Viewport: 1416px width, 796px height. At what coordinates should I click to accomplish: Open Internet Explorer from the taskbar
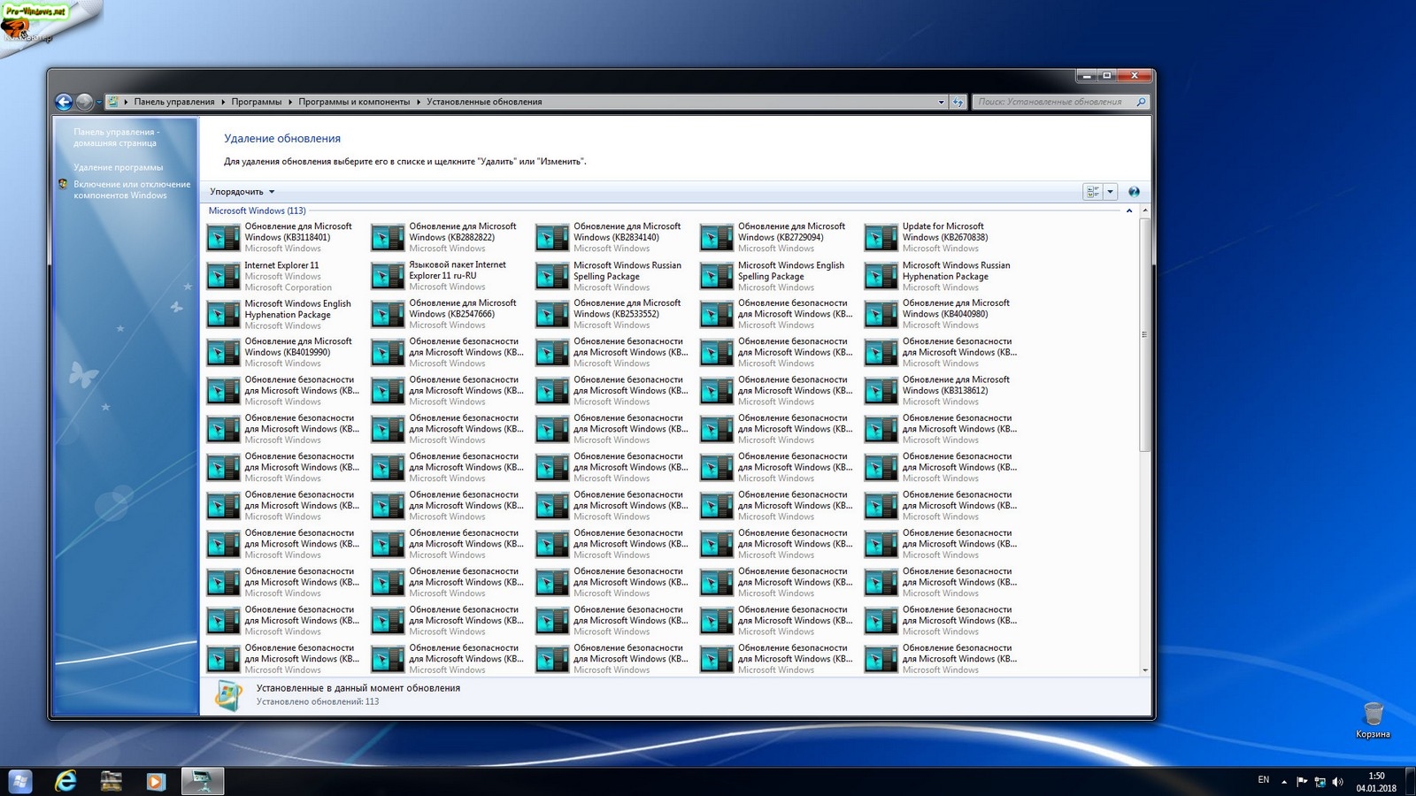pos(65,781)
